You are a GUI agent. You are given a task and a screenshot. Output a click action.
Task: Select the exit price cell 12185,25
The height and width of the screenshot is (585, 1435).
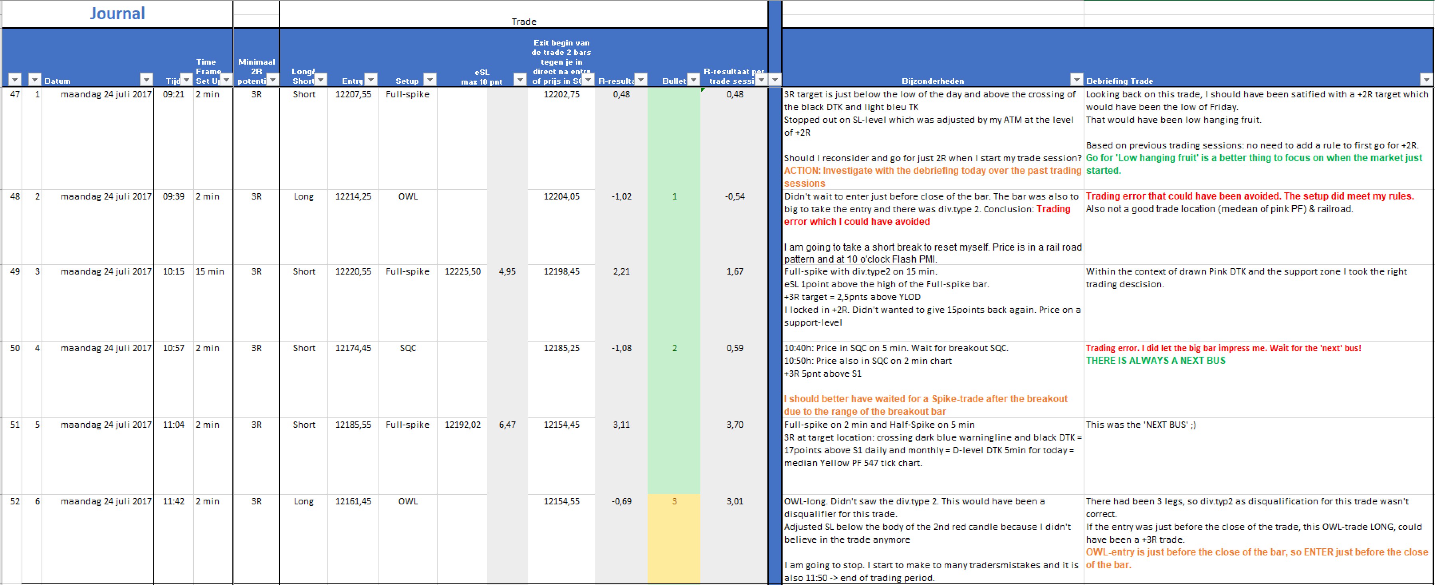561,379
